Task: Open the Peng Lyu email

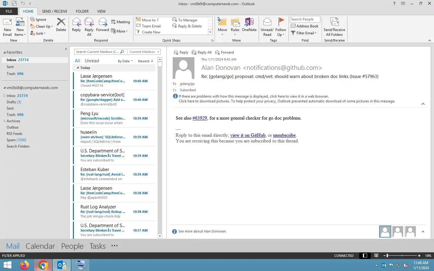Action: (x=114, y=118)
